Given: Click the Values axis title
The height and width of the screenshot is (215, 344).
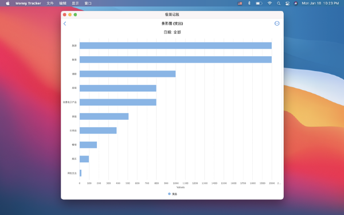Looking at the screenshot, I should 181,187.
